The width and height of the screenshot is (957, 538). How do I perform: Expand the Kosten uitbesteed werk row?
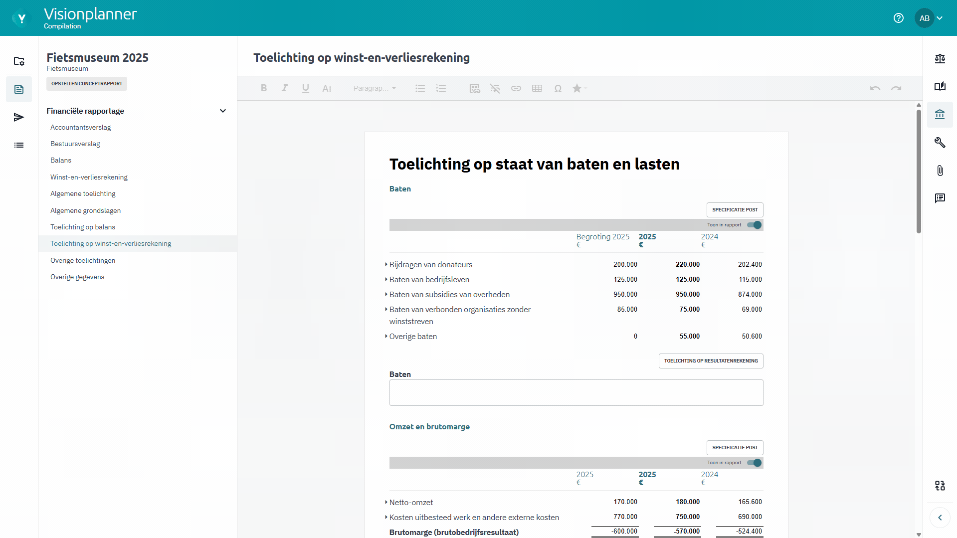[386, 517]
